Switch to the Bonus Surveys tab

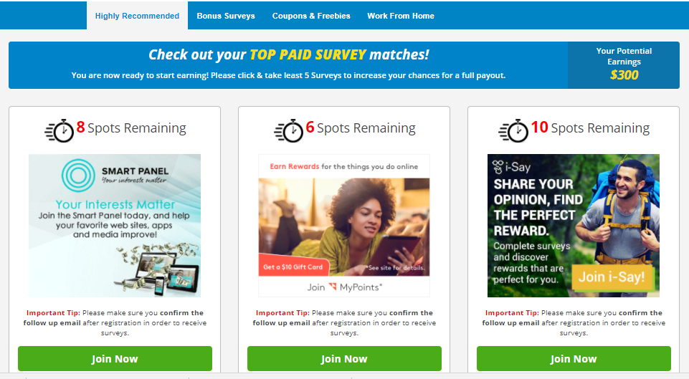click(x=226, y=16)
